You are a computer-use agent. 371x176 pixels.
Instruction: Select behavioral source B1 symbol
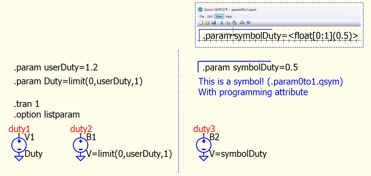coord(81,144)
